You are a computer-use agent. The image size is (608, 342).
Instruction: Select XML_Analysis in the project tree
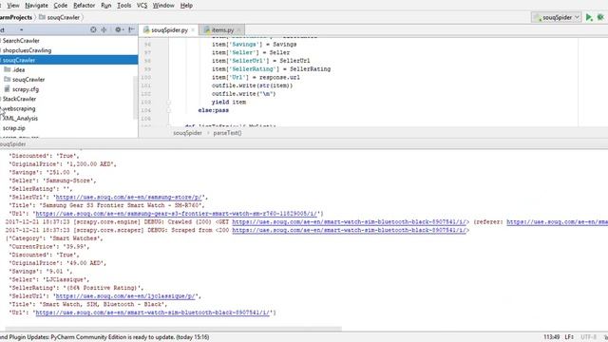(20, 118)
